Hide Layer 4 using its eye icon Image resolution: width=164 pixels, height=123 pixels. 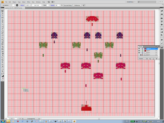click(x=139, y=49)
